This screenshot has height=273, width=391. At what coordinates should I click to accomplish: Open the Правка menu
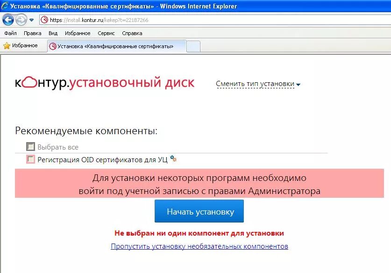pyautogui.click(x=32, y=33)
